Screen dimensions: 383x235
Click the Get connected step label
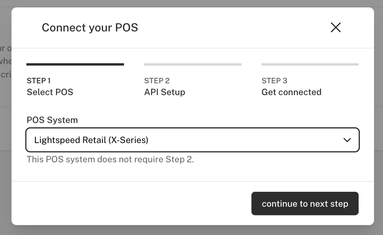[291, 92]
